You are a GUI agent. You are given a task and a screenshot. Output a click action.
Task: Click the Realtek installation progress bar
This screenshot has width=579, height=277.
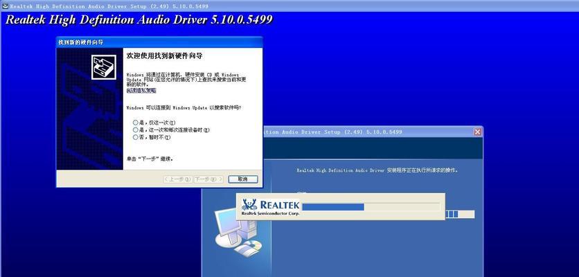tap(371, 207)
